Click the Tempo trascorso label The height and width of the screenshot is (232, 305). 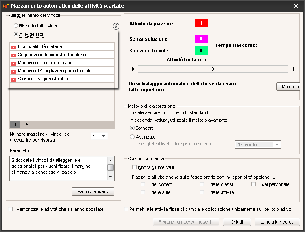click(236, 45)
